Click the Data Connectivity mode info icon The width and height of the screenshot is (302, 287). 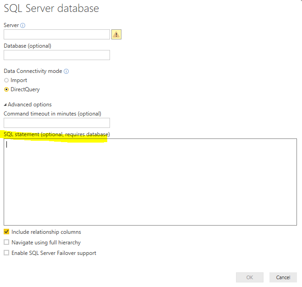pyautogui.click(x=66, y=72)
